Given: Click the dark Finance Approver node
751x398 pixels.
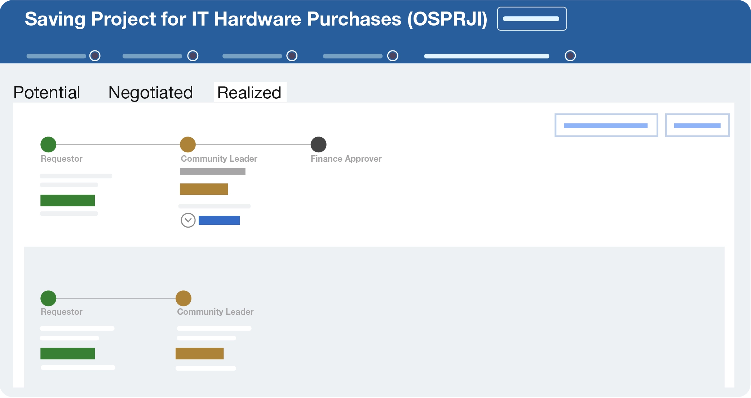Looking at the screenshot, I should click(318, 144).
